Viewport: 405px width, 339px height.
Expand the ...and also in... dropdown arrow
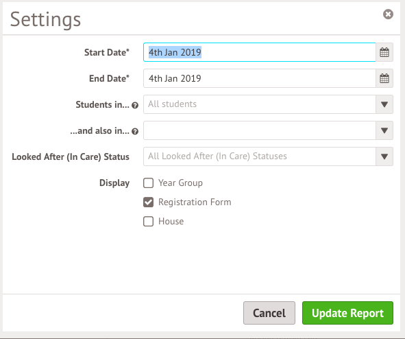tap(384, 130)
